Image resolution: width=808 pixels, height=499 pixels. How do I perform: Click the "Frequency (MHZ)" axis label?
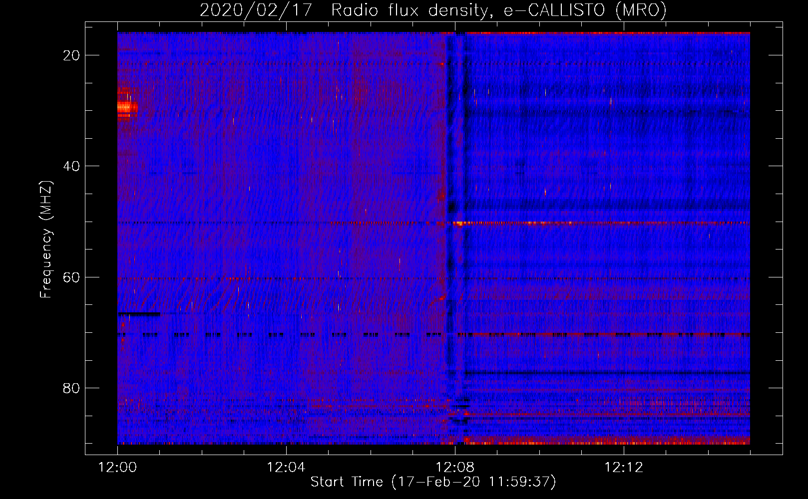click(x=46, y=240)
